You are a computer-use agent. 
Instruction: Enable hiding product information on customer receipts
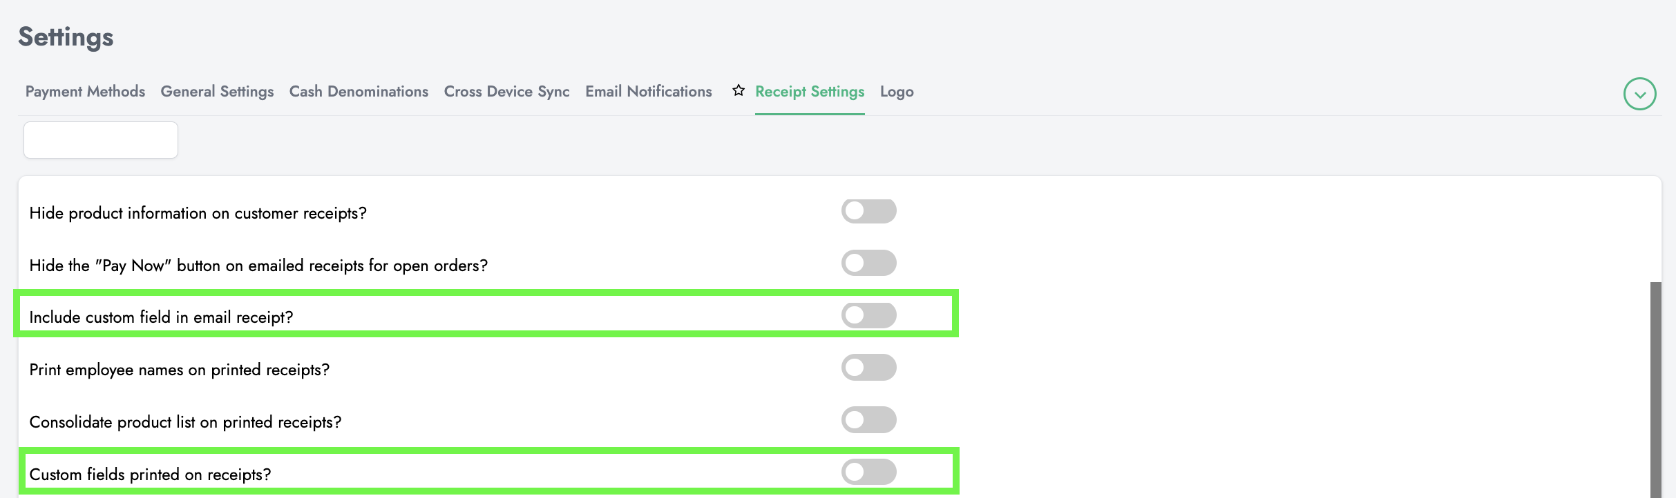tap(868, 211)
